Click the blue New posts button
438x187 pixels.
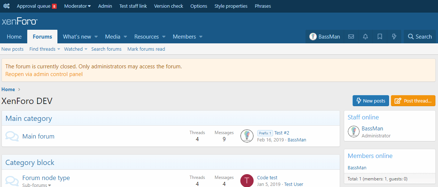(x=371, y=101)
